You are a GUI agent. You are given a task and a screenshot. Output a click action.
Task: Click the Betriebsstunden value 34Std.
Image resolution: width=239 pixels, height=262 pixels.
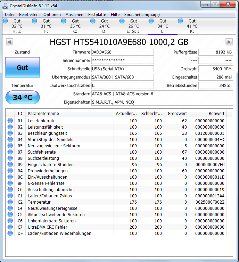[x=216, y=85]
